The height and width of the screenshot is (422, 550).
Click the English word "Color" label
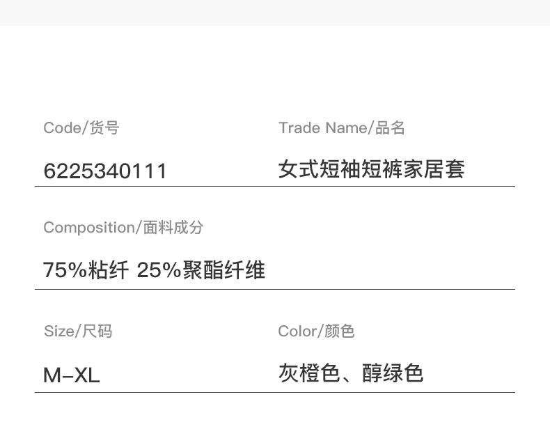[297, 331]
